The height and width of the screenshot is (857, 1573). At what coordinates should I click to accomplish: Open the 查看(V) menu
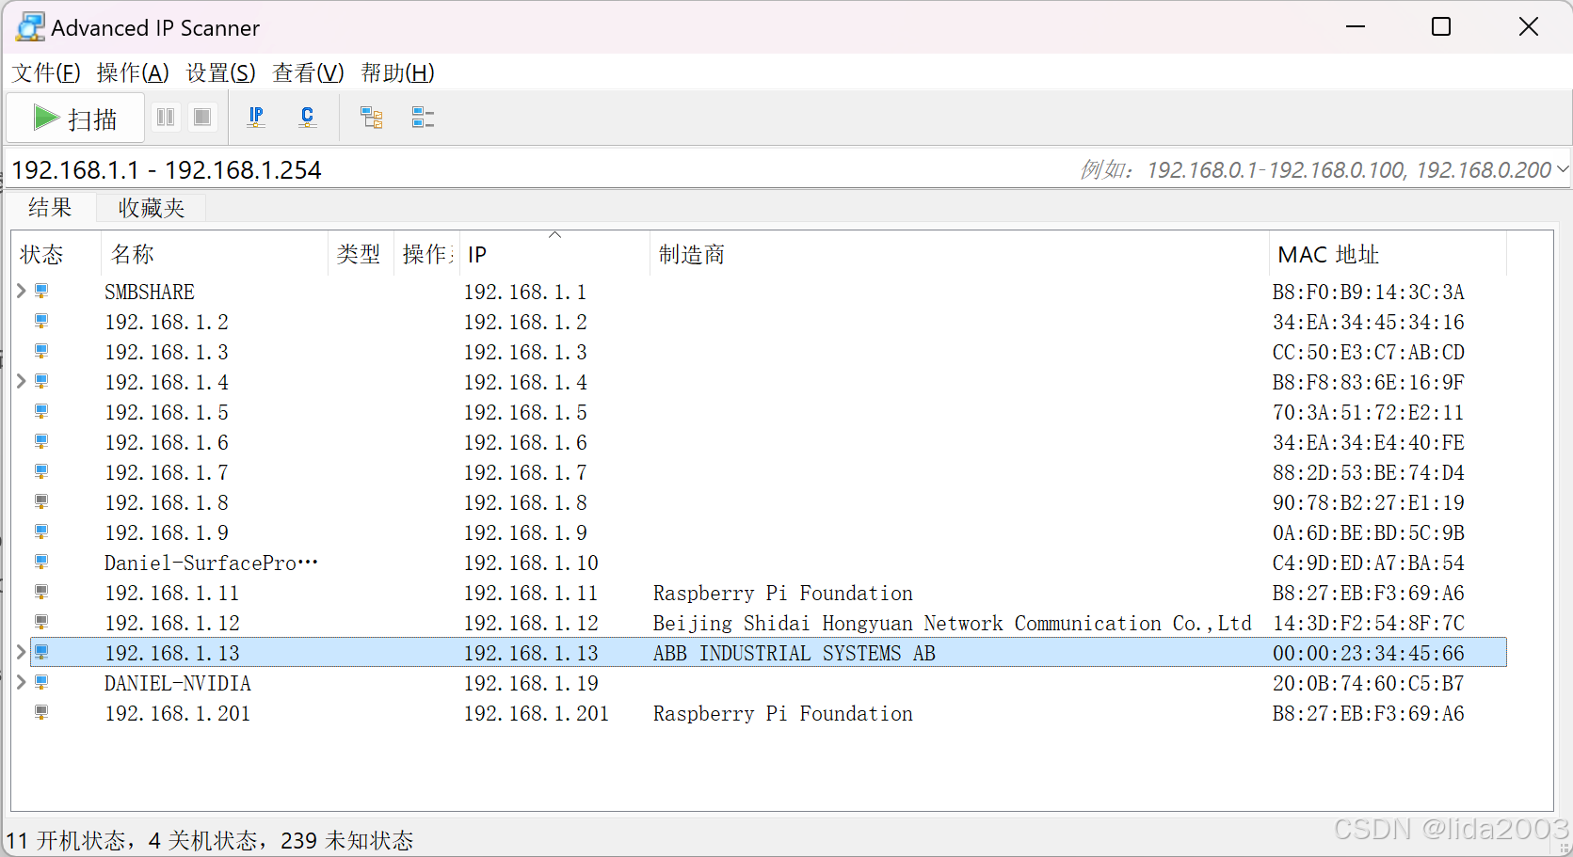tap(308, 72)
